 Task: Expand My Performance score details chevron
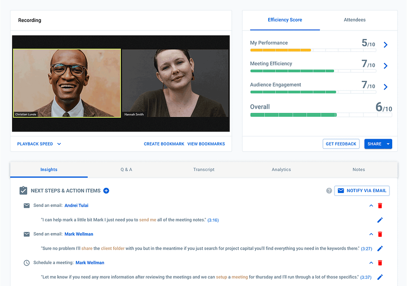pos(386,45)
